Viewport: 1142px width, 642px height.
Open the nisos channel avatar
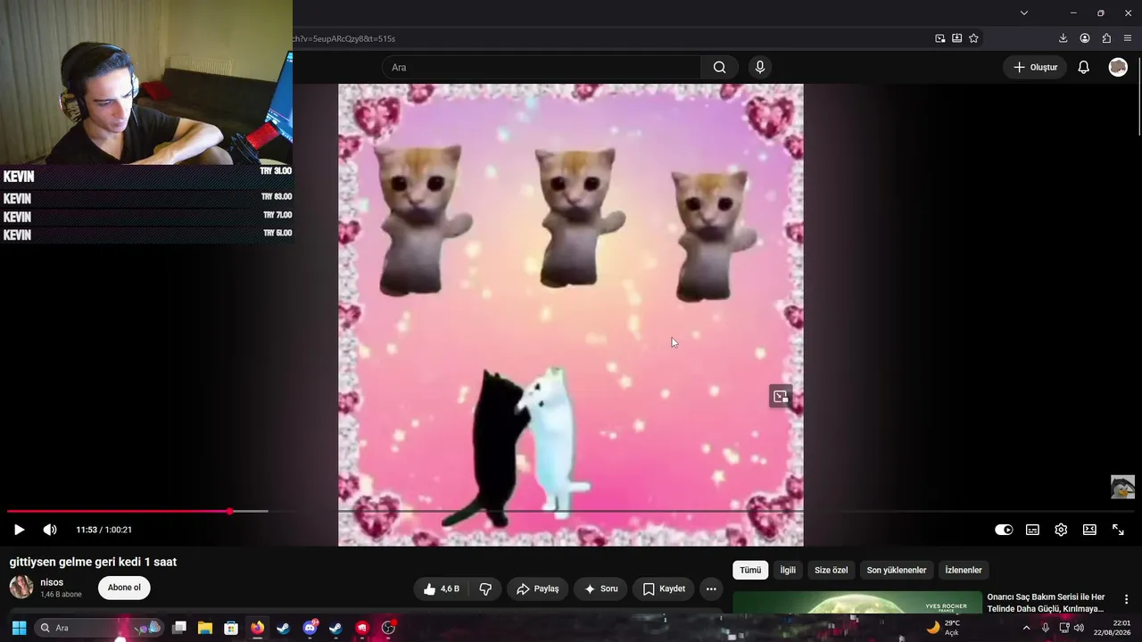coord(21,587)
